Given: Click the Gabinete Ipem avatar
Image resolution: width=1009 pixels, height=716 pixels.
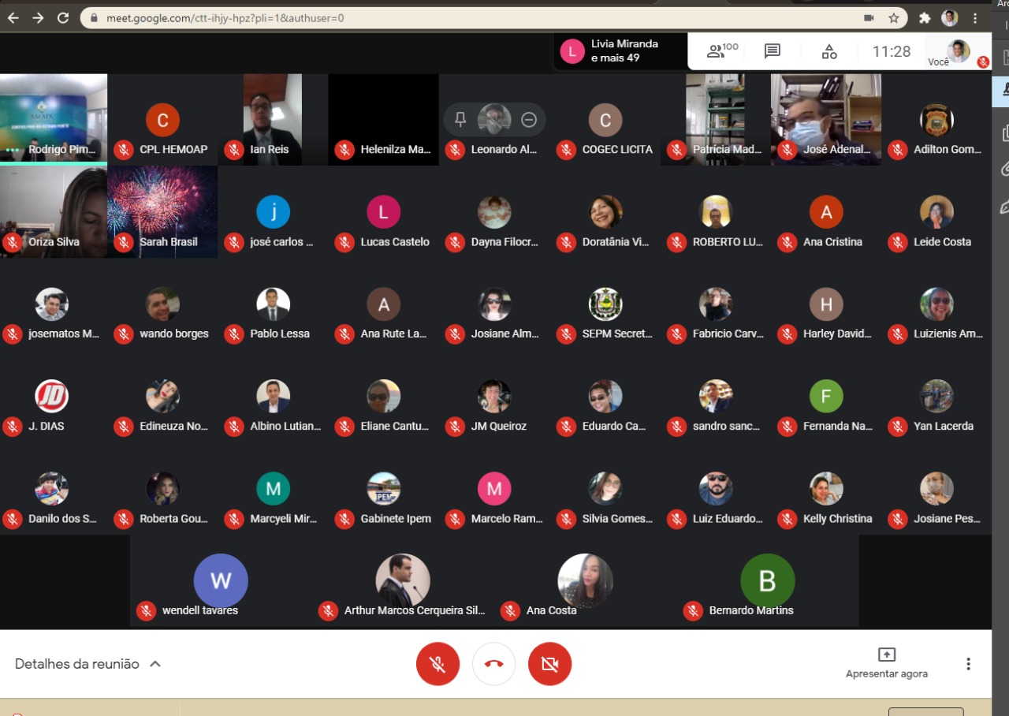Looking at the screenshot, I should coord(384,489).
